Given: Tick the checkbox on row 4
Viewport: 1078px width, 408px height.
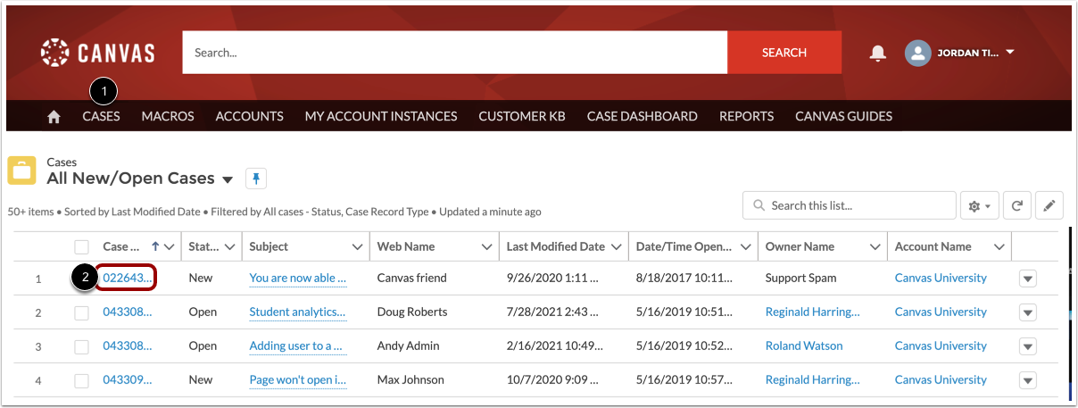Looking at the screenshot, I should pyautogui.click(x=82, y=380).
